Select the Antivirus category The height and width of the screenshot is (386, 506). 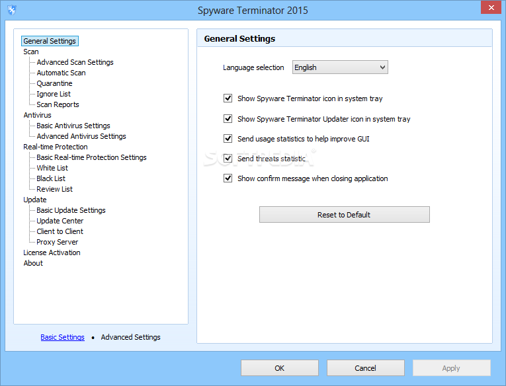37,115
